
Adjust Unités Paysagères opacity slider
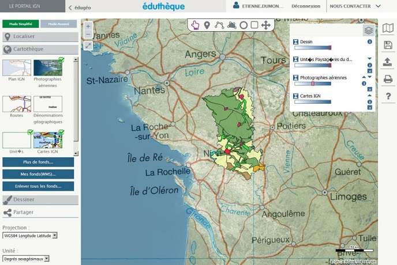tap(313, 65)
